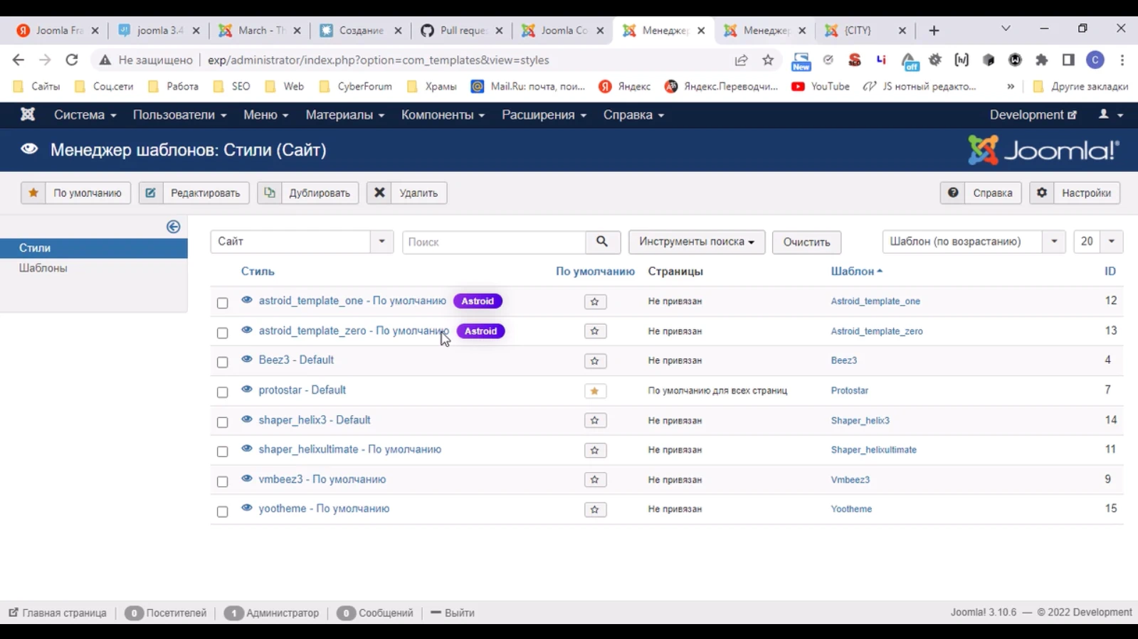Set astroid_template_one as default with its star
1138x639 pixels.
pyautogui.click(x=595, y=302)
